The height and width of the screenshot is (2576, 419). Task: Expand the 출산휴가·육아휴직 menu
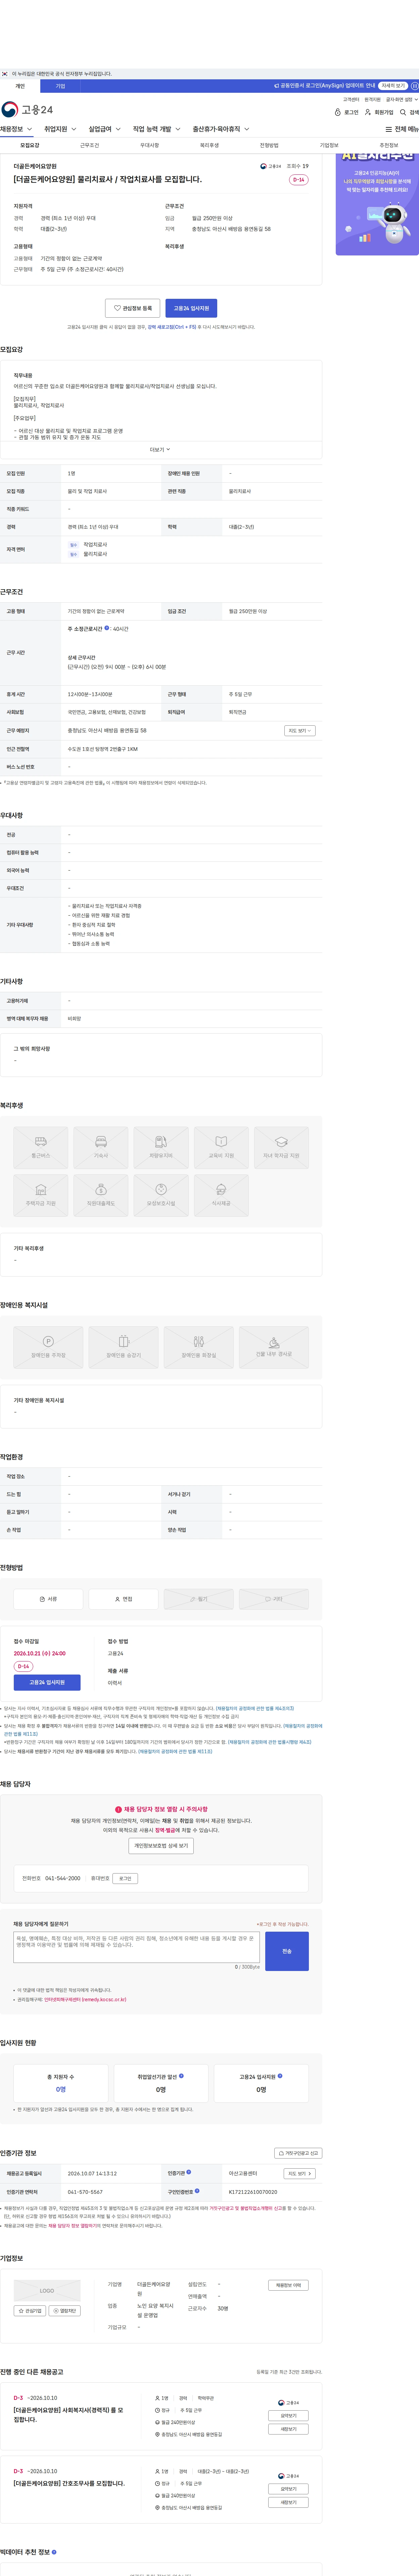221,129
